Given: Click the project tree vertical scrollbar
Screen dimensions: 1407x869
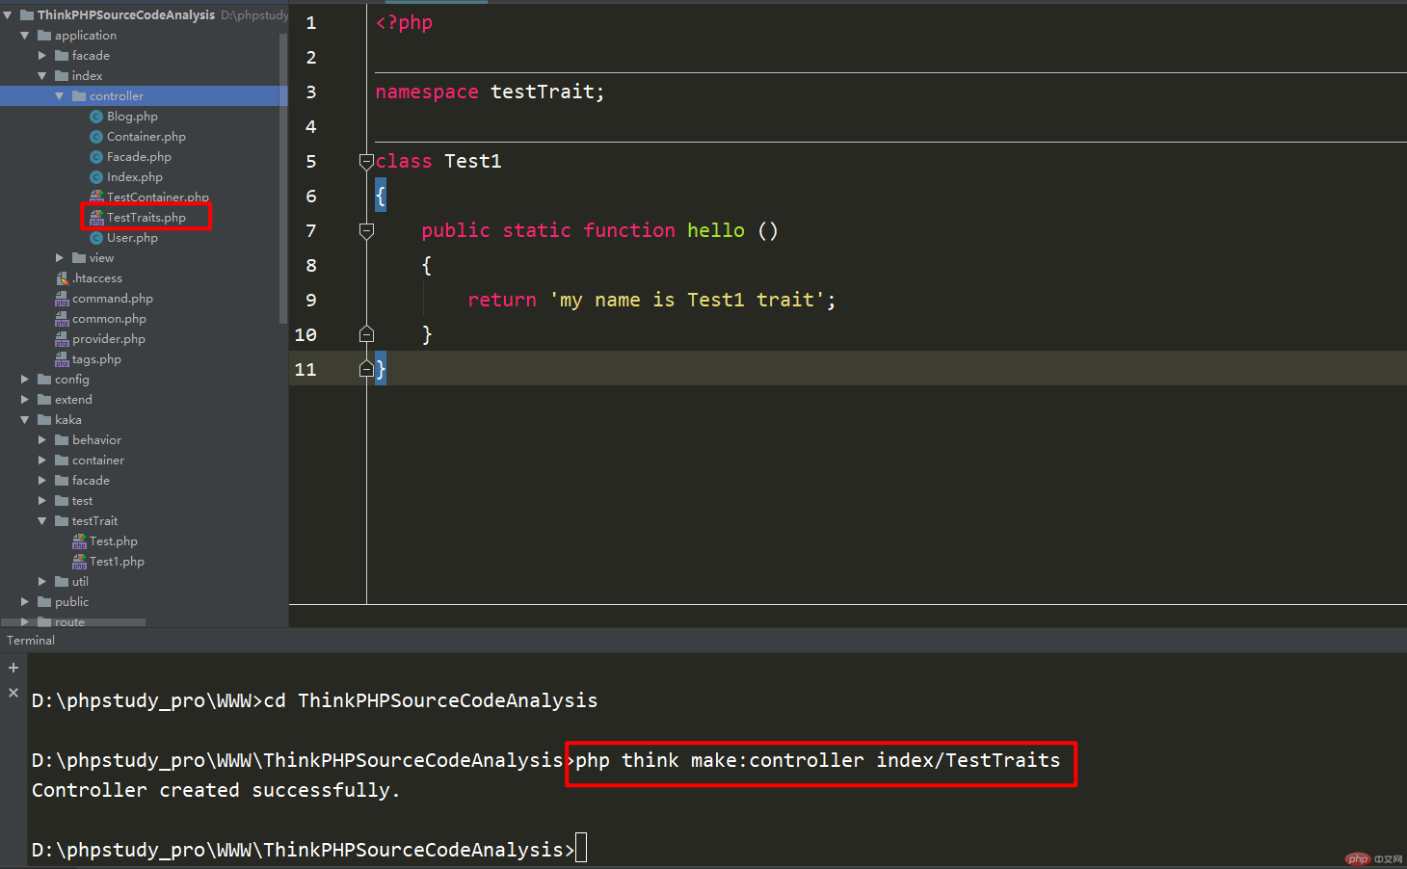Looking at the screenshot, I should click(x=283, y=178).
